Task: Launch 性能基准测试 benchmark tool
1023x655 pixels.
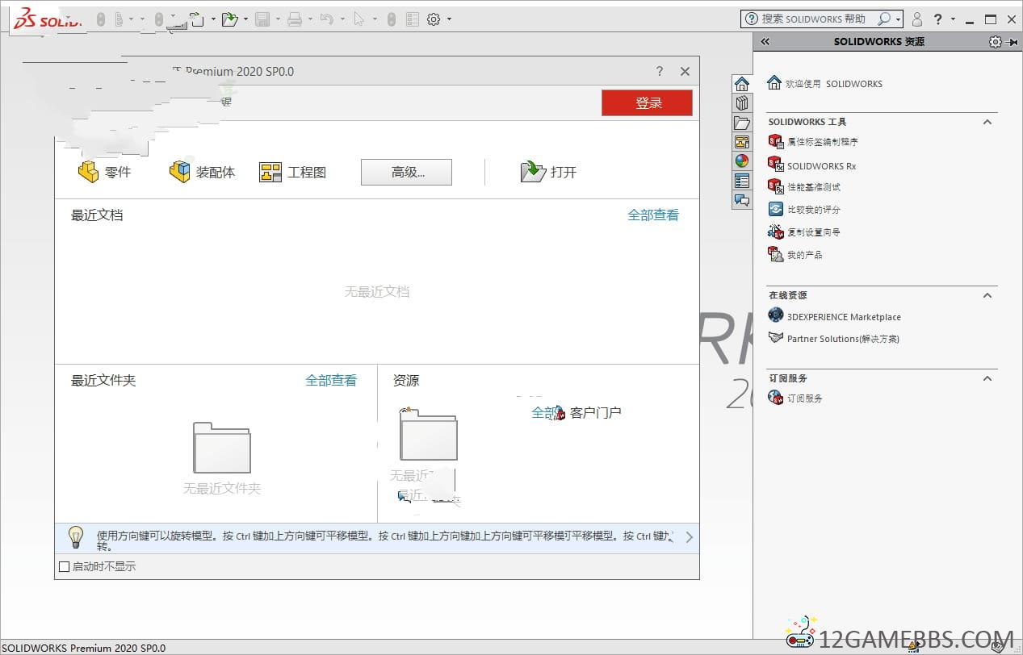Action: click(813, 187)
